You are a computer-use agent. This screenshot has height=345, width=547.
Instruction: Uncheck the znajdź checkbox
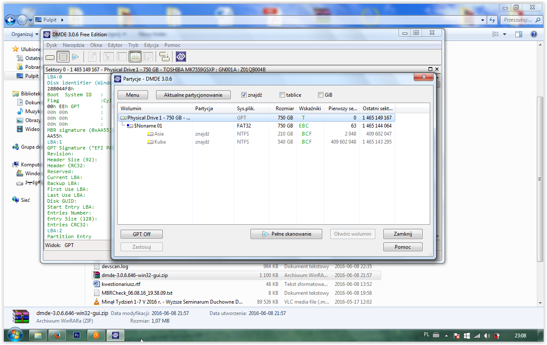[244, 95]
